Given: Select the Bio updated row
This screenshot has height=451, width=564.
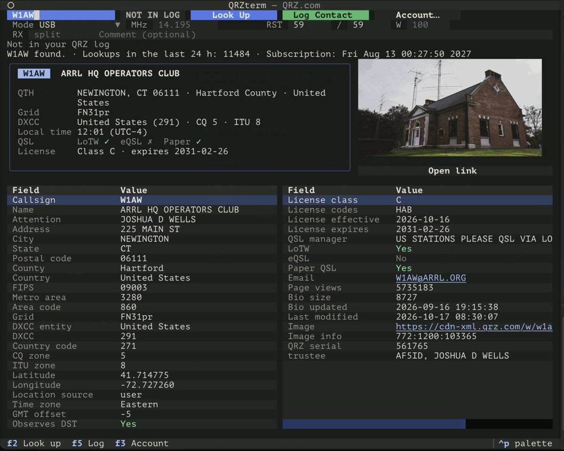Looking at the screenshot, I should click(x=418, y=306).
